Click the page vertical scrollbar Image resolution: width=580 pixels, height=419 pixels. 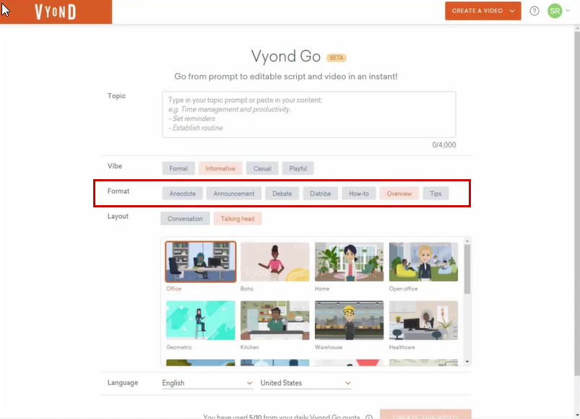576,204
